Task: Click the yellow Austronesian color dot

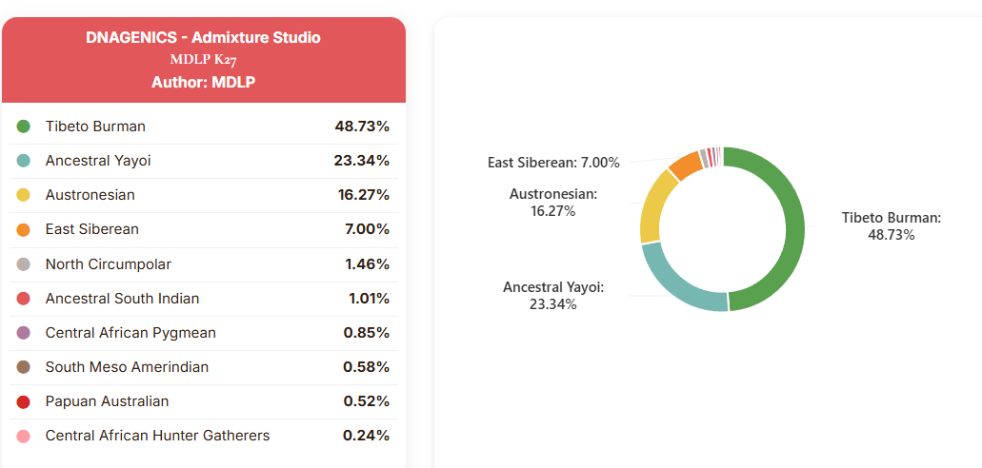Action: coord(24,195)
